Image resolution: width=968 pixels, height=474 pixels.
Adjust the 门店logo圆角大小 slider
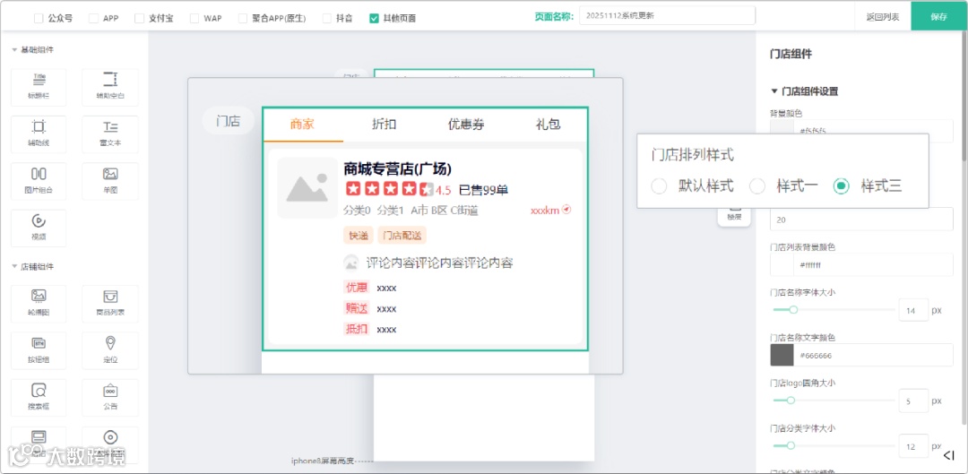click(791, 401)
